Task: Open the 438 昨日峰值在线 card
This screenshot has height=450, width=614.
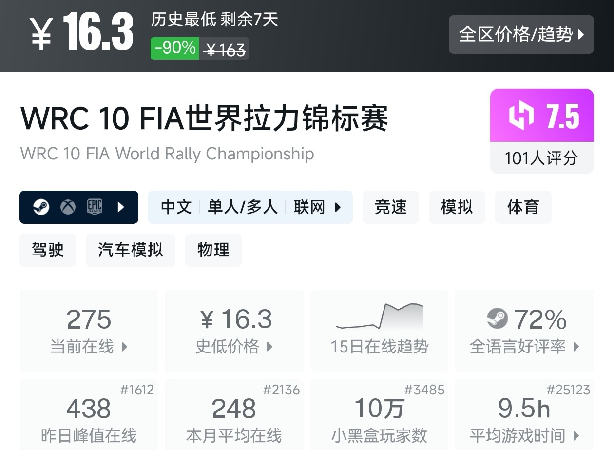Action: 89,414
